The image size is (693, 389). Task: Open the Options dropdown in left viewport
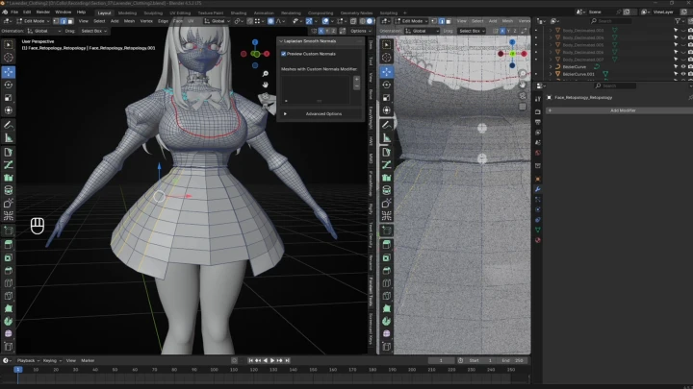[361, 31]
